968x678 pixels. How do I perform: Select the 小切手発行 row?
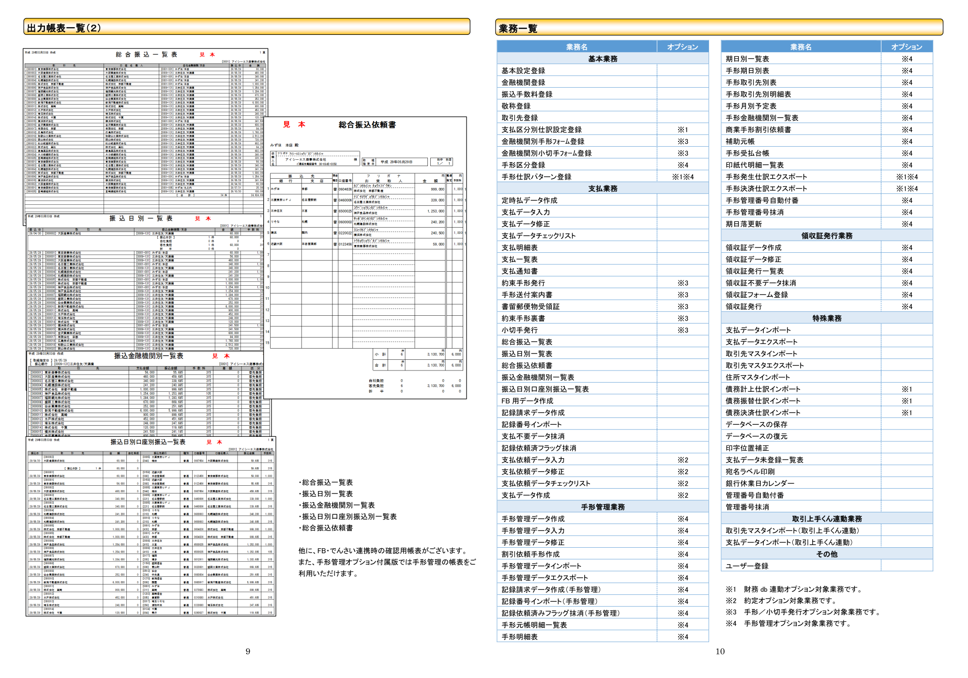(x=603, y=330)
